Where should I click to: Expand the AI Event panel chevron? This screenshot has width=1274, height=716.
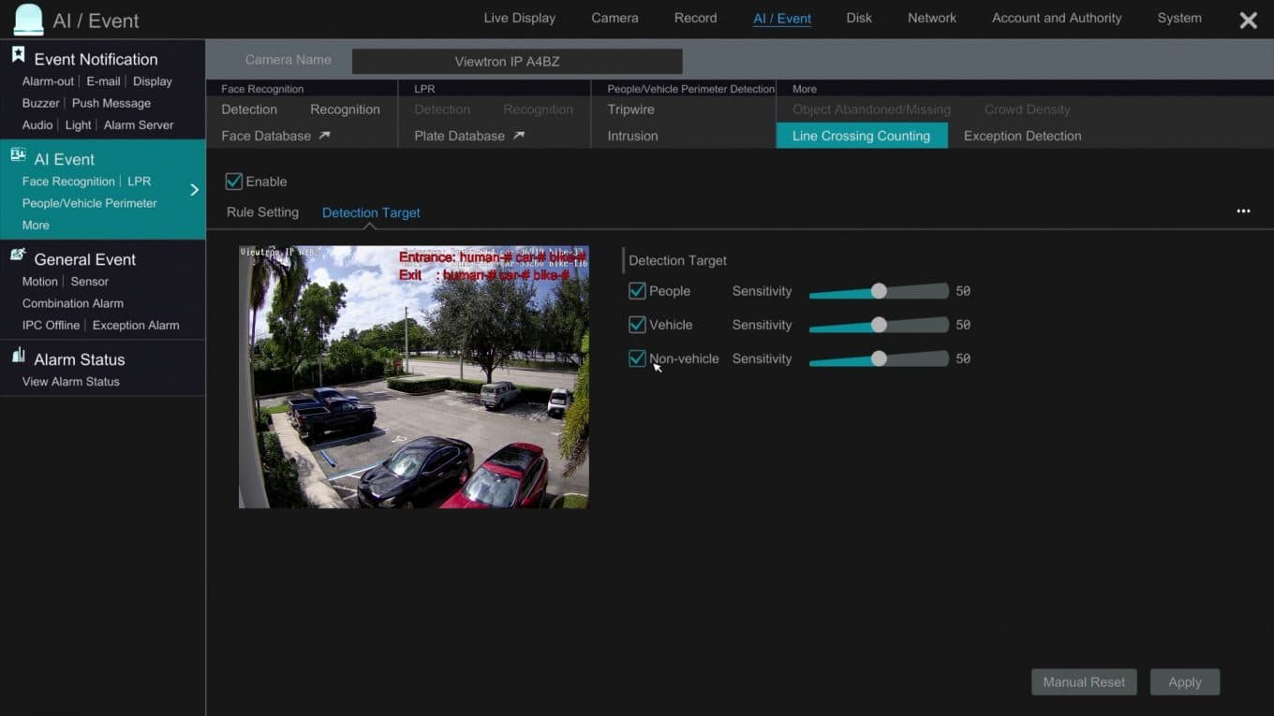coord(195,187)
